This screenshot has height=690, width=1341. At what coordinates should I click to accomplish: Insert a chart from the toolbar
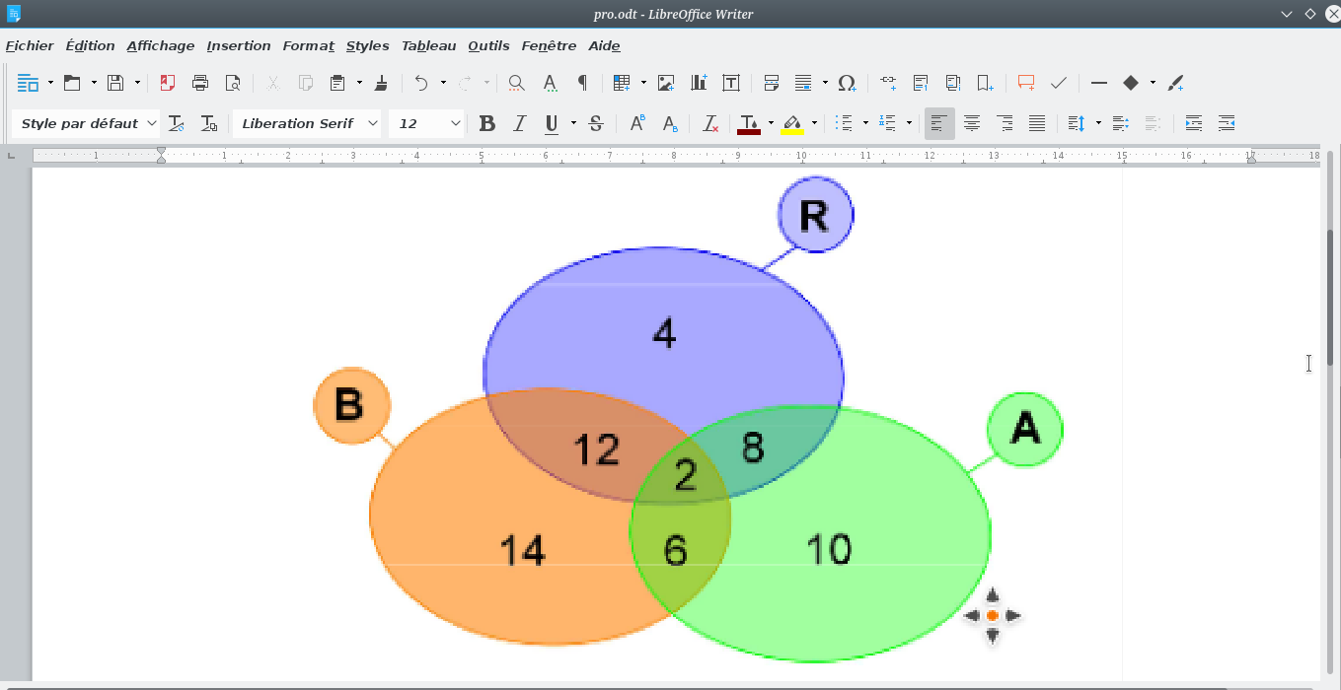point(699,83)
